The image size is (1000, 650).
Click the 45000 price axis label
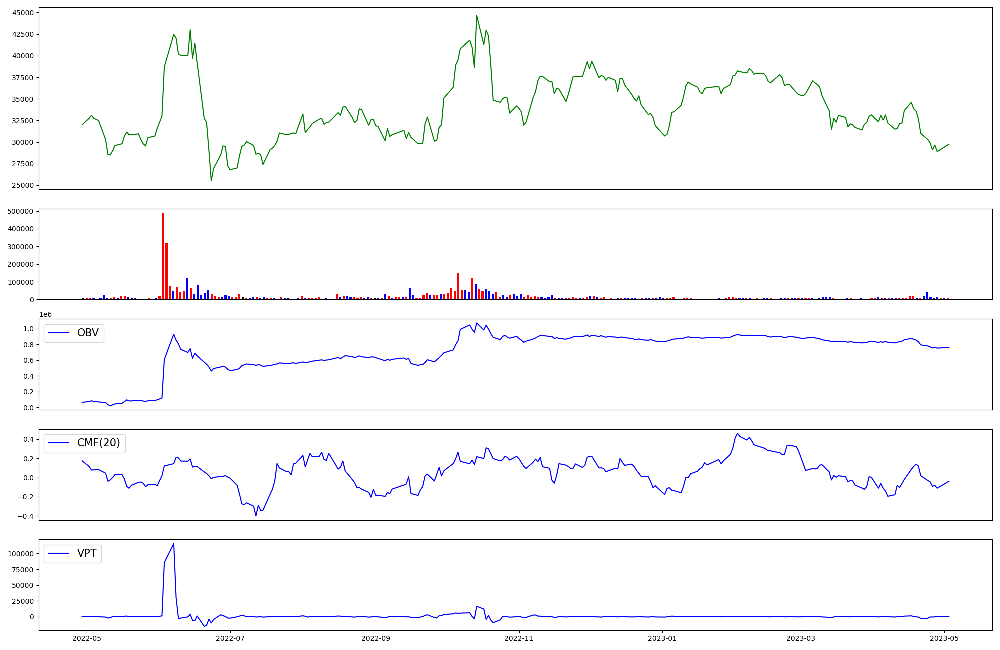pos(23,13)
